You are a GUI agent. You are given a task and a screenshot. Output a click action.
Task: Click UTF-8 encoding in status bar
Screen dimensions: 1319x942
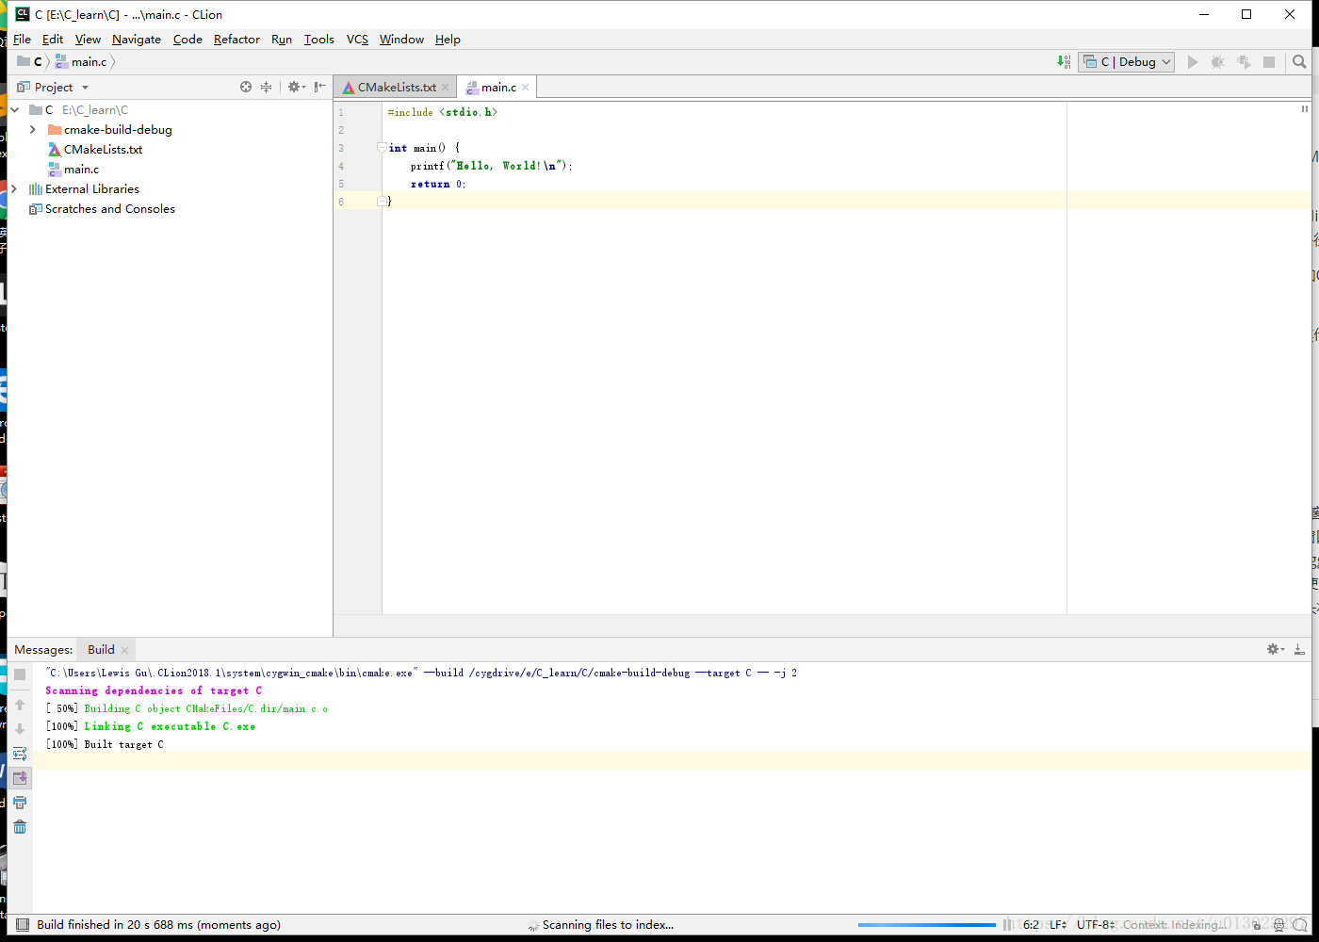pyautogui.click(x=1093, y=925)
